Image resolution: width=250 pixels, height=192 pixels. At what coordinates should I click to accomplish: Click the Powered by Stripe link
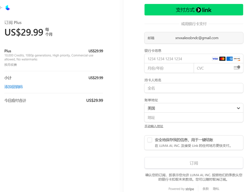coord(181,189)
